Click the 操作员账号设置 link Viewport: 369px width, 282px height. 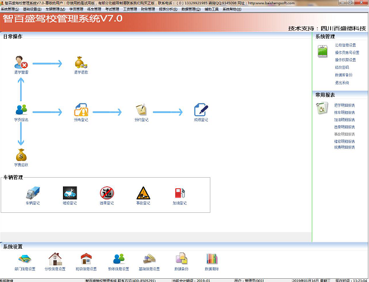347,52
